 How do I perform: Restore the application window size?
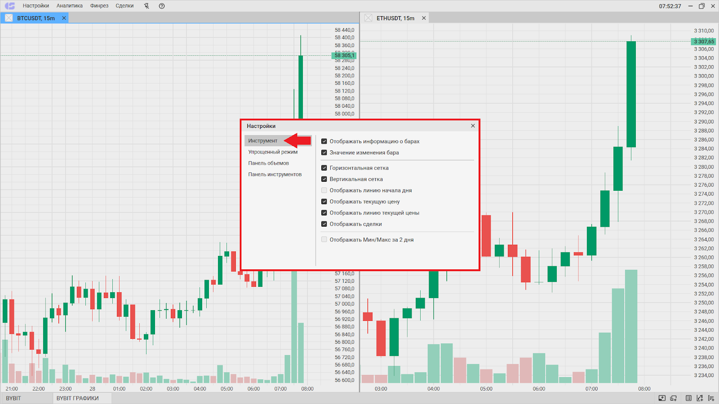701,6
